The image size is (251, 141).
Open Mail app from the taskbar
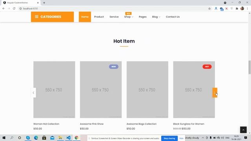tap(52, 137)
